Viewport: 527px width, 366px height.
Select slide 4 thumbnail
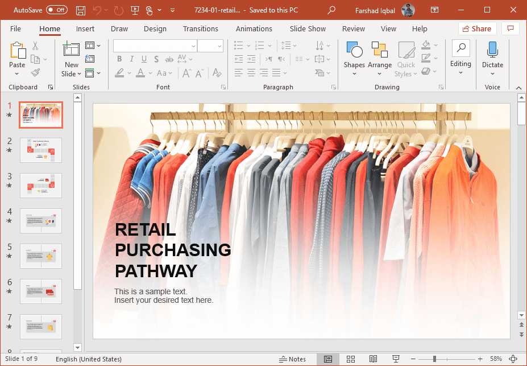click(41, 221)
